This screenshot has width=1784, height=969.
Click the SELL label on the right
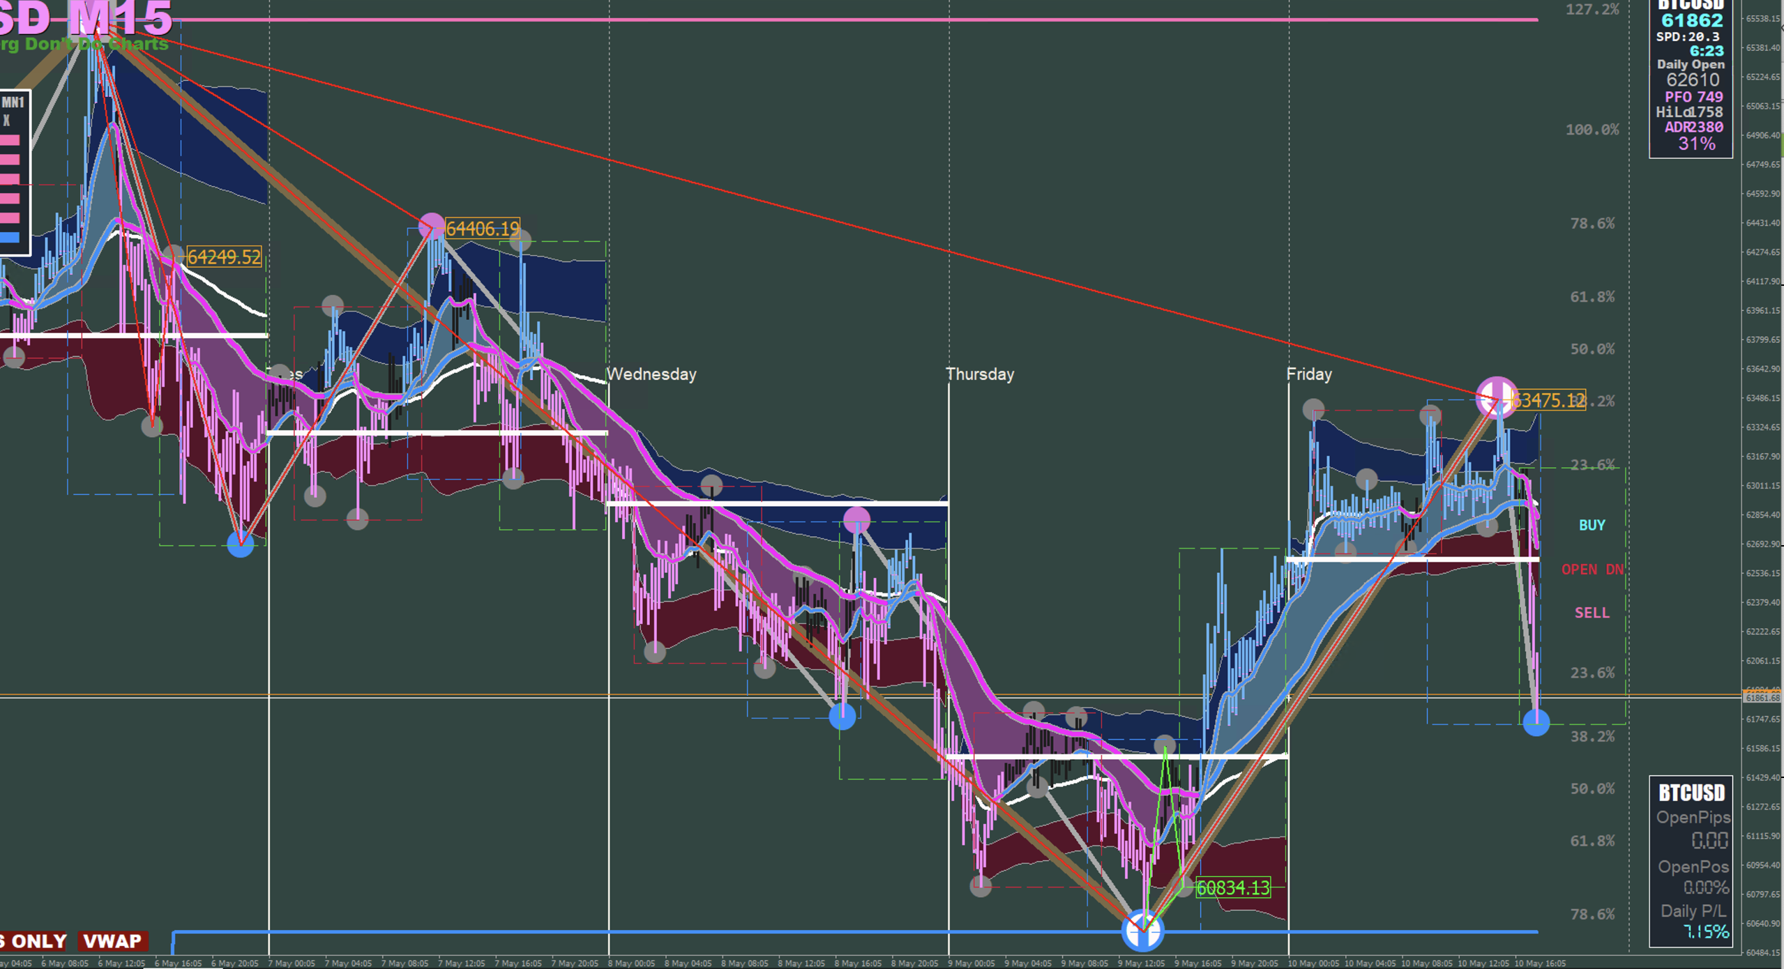[1592, 613]
